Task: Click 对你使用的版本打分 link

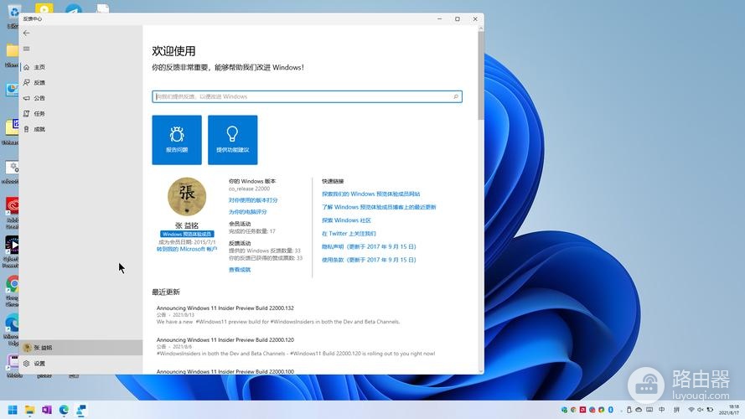Action: click(x=253, y=200)
